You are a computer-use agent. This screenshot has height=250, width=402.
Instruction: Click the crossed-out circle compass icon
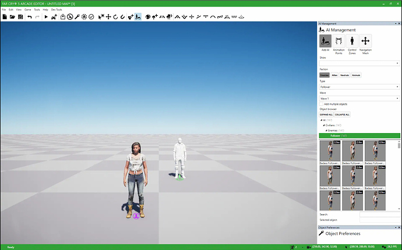click(70, 17)
